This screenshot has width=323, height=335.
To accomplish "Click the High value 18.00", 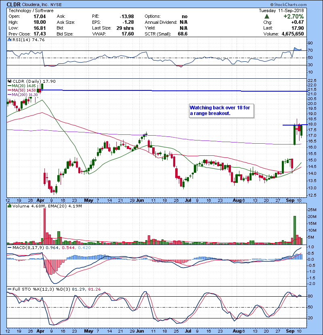I will [40, 22].
